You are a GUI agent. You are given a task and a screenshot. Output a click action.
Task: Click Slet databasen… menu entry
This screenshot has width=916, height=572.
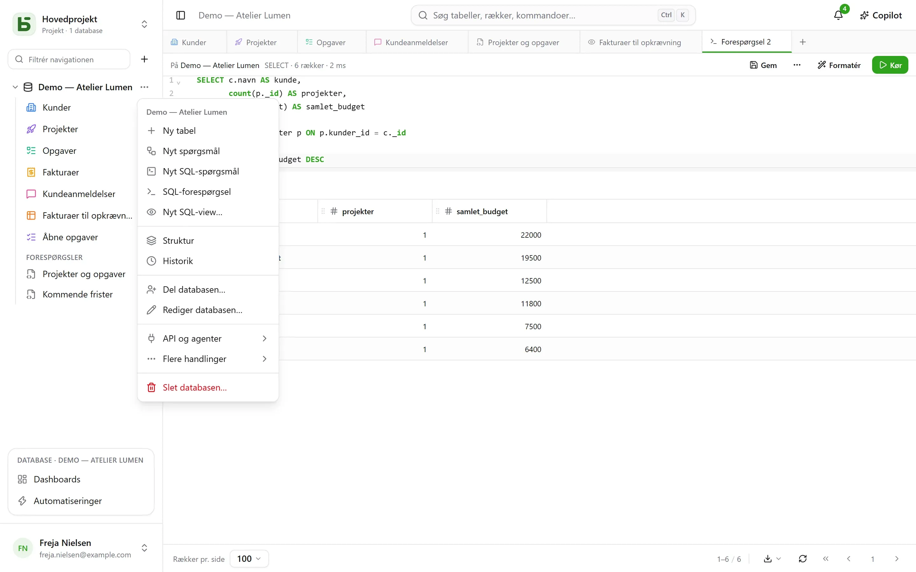208,387
